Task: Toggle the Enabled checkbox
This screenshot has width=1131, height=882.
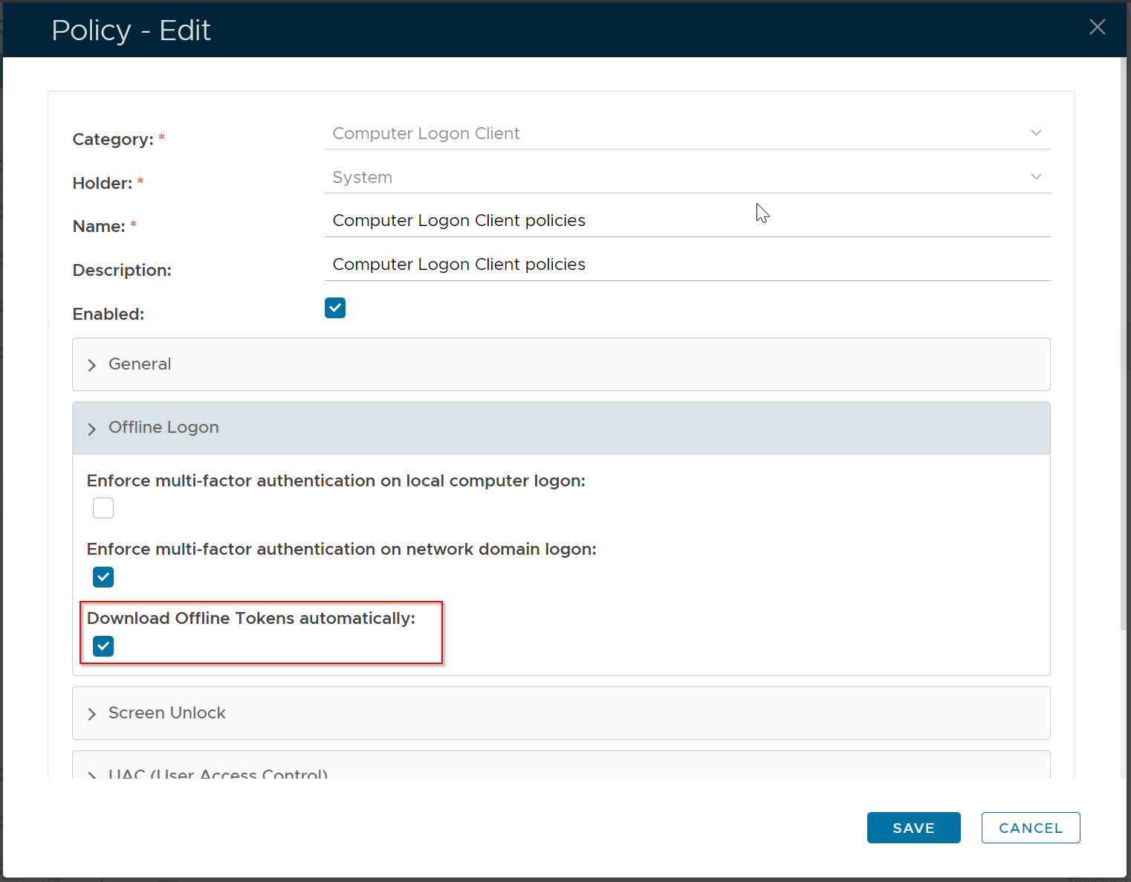Action: [335, 308]
